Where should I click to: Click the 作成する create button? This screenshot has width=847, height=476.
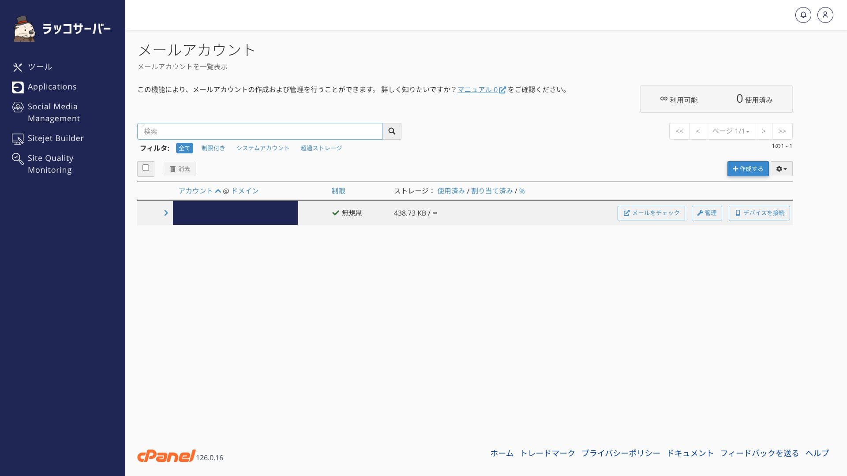(748, 169)
